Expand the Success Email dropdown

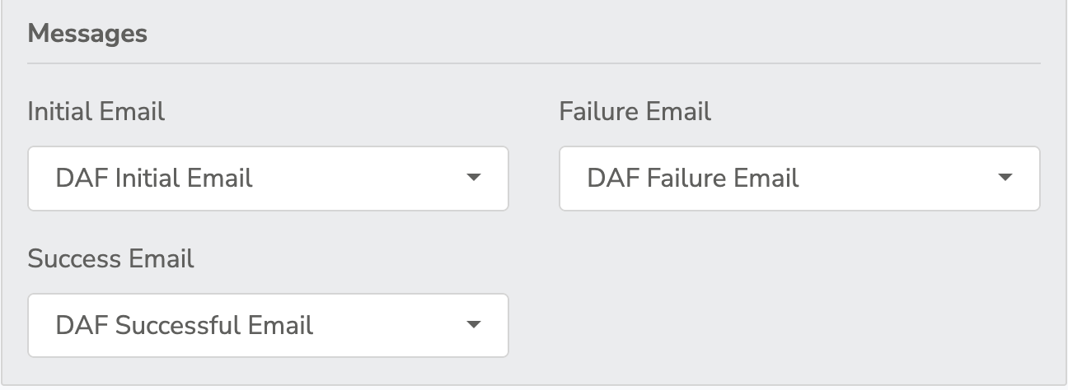click(268, 326)
